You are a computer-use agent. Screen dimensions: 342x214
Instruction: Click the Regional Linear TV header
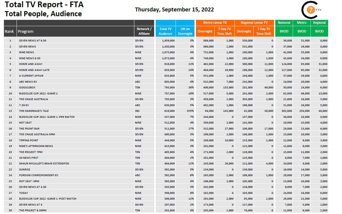pos(254,23)
